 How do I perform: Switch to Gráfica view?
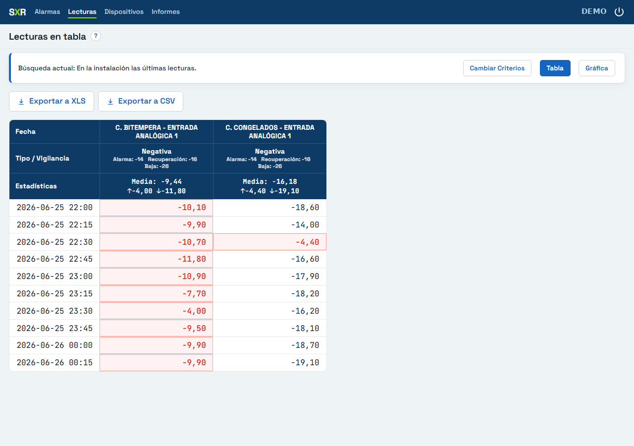[x=597, y=68]
